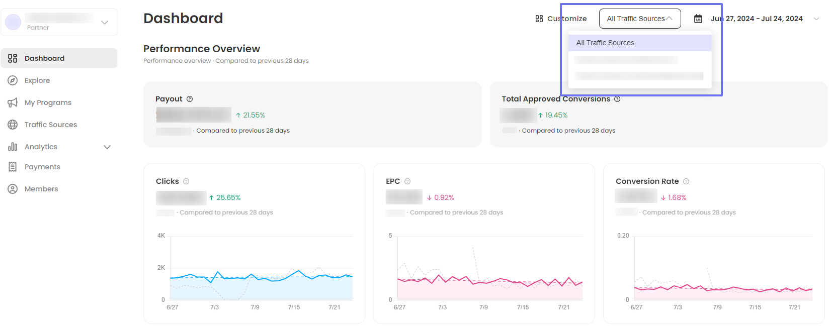Click the Members person icon
This screenshot has height=327, width=831.
click(x=13, y=189)
